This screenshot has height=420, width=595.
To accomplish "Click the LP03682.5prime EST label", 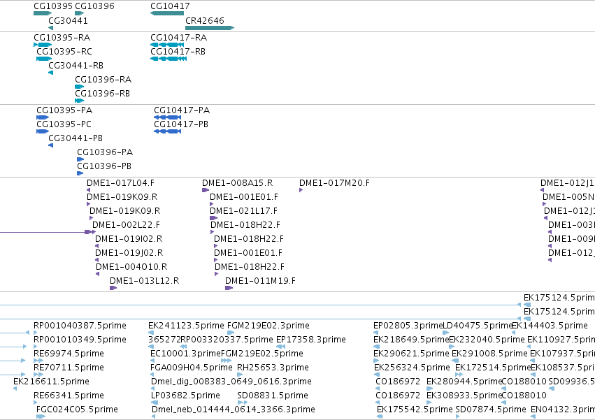I will (x=185, y=396).
